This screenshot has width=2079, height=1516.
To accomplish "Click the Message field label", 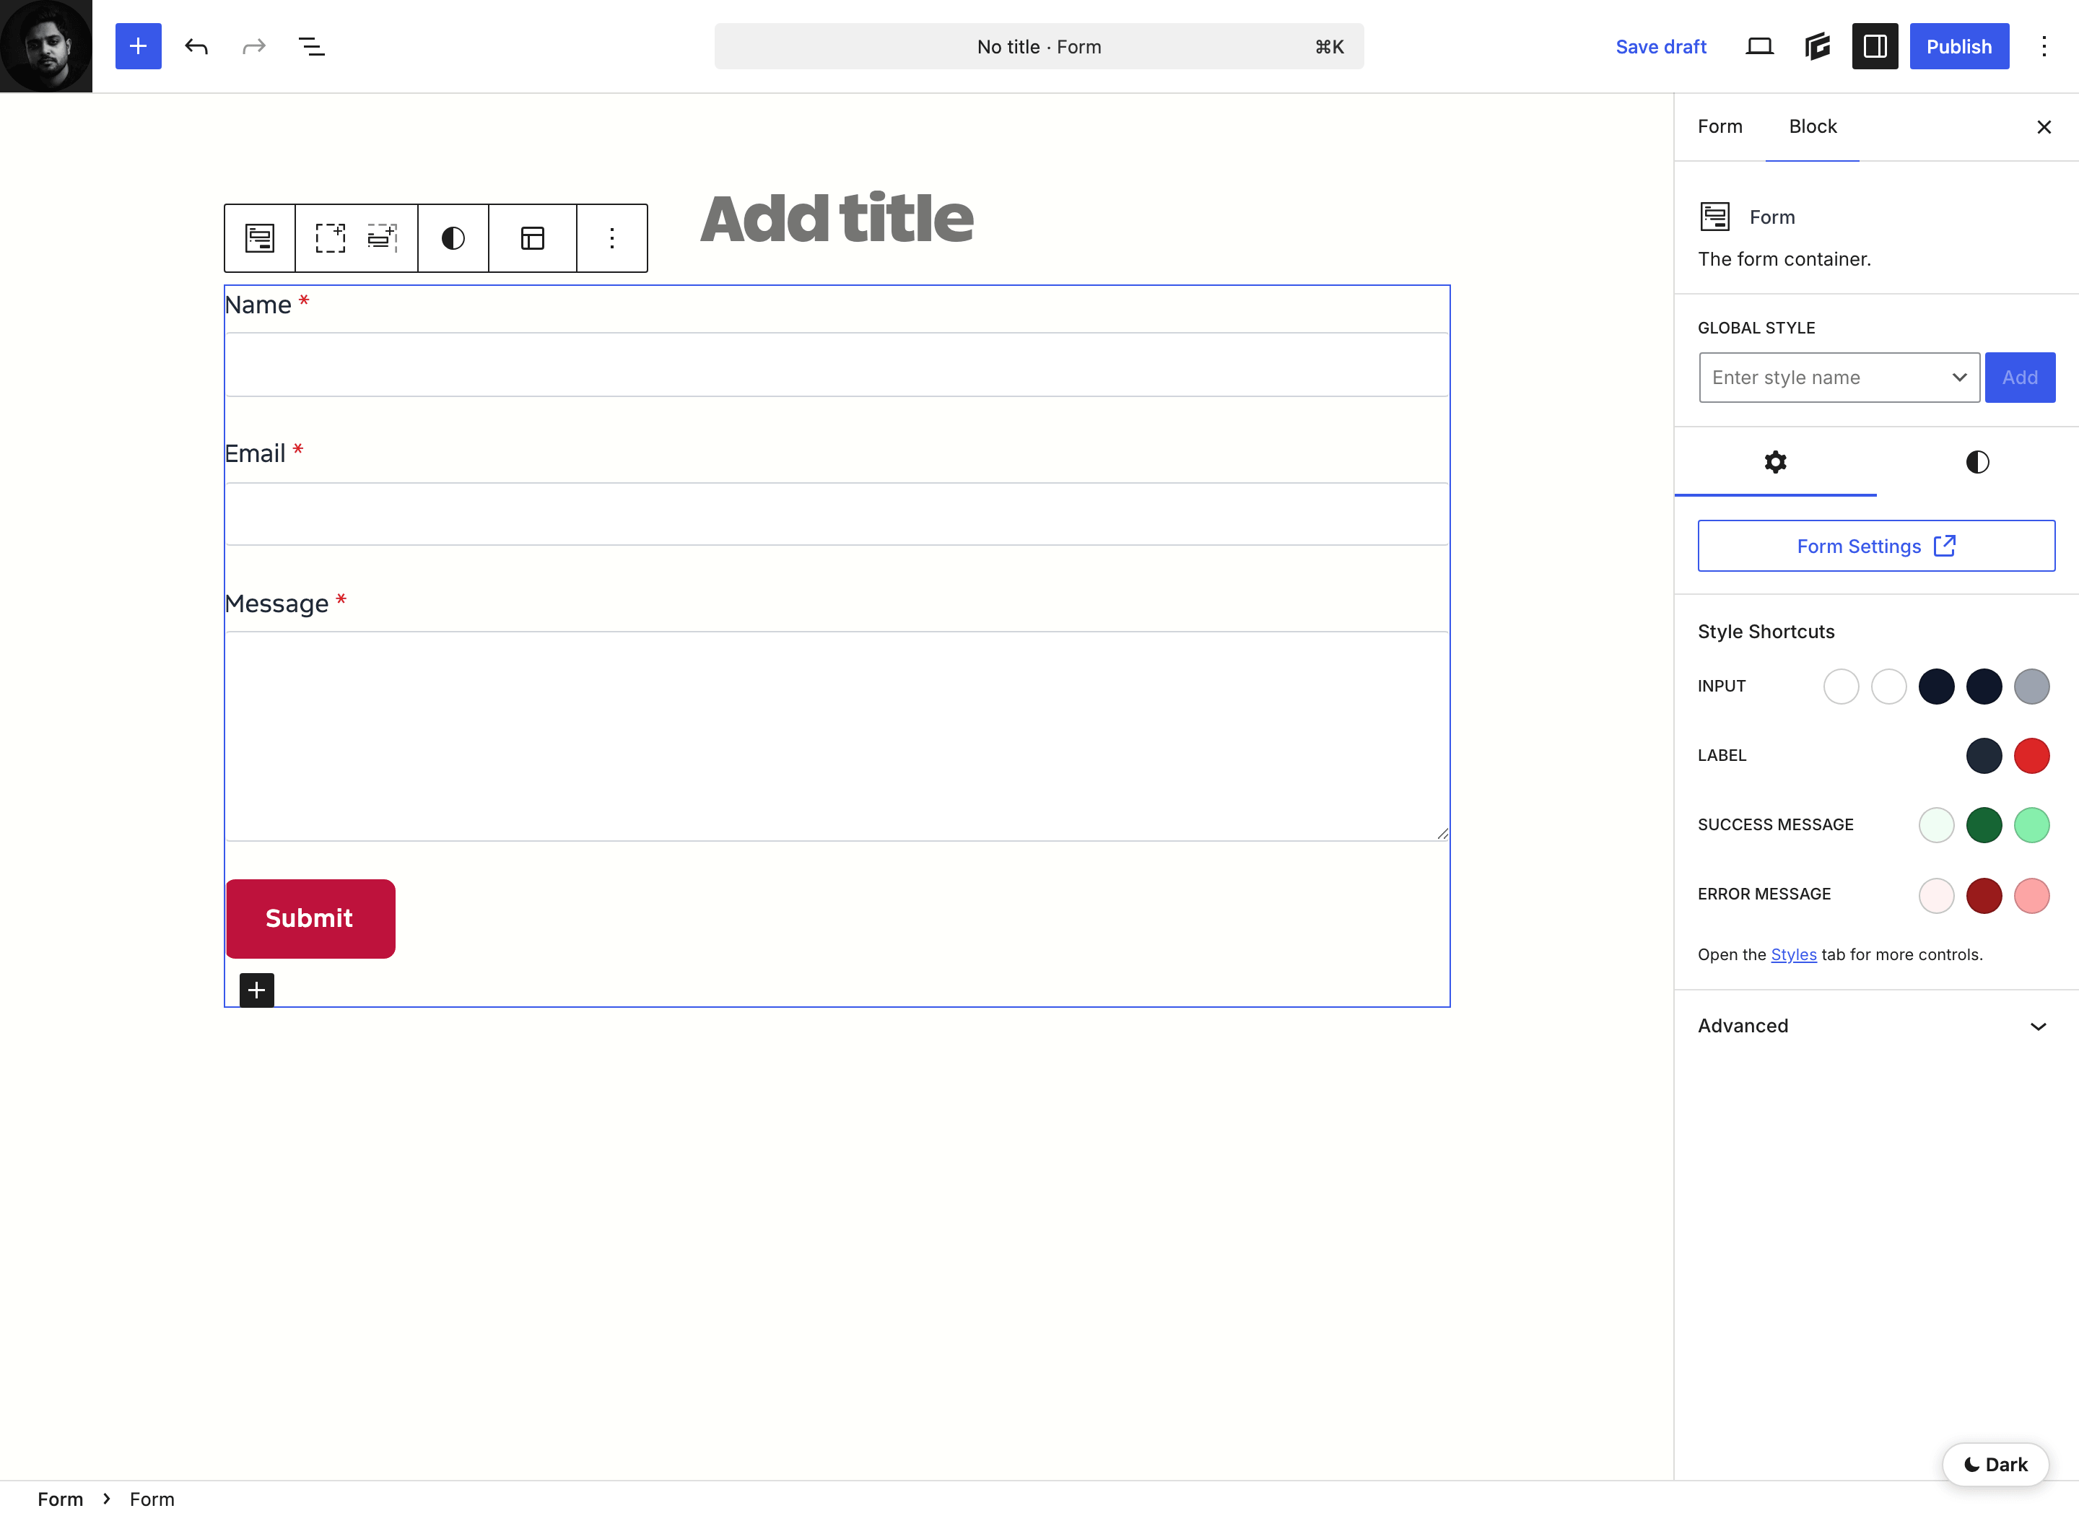I will pos(276,603).
